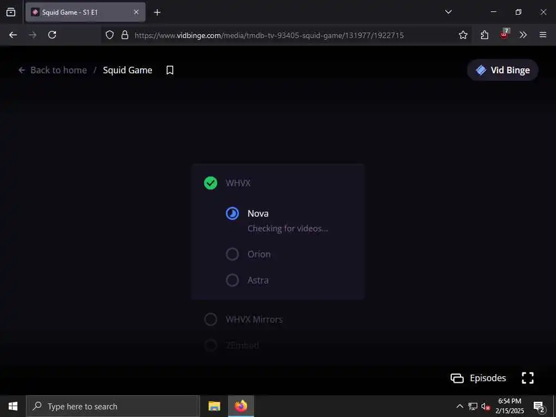Click Back to home link

[53, 70]
